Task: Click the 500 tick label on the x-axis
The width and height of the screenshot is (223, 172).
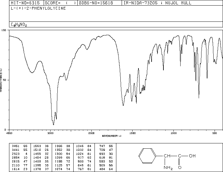Action: [x=215, y=133]
